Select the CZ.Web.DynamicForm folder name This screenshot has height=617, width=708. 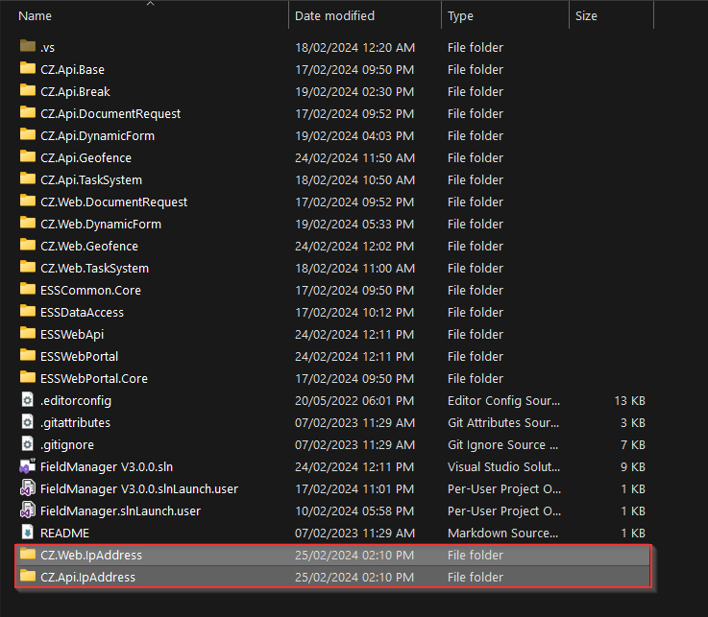pyautogui.click(x=101, y=225)
